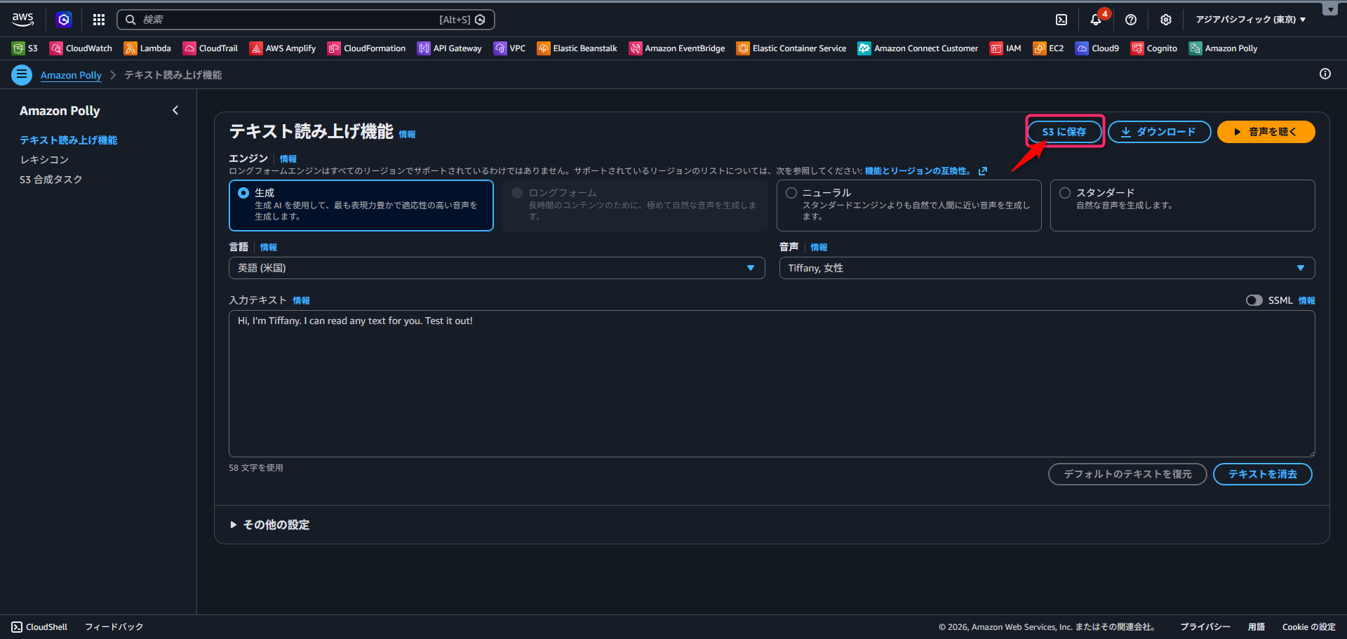Open Amazon Connect Customer shortcut

[x=918, y=48]
